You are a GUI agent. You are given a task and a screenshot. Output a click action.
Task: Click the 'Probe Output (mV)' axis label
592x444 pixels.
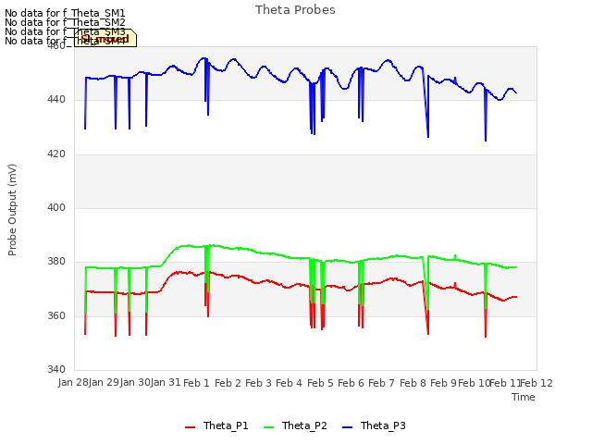pyautogui.click(x=12, y=210)
